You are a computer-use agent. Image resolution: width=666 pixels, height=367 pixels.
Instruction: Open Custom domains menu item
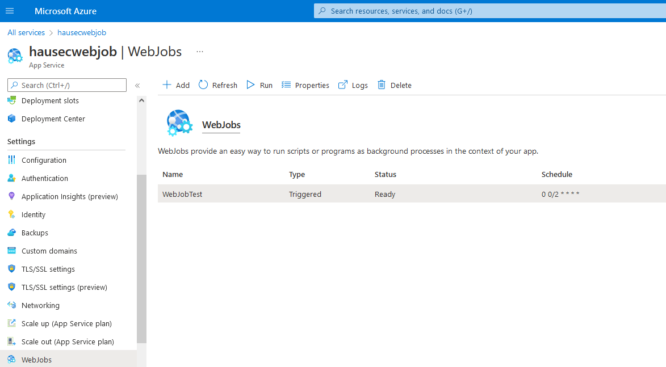pyautogui.click(x=49, y=251)
